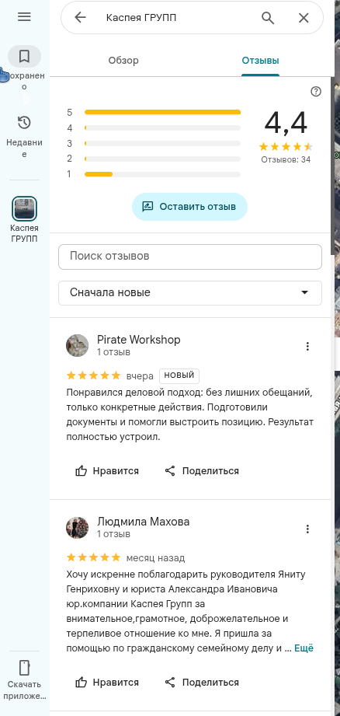Go back with the arrow icon
This screenshot has width=340, height=716.
point(80,18)
